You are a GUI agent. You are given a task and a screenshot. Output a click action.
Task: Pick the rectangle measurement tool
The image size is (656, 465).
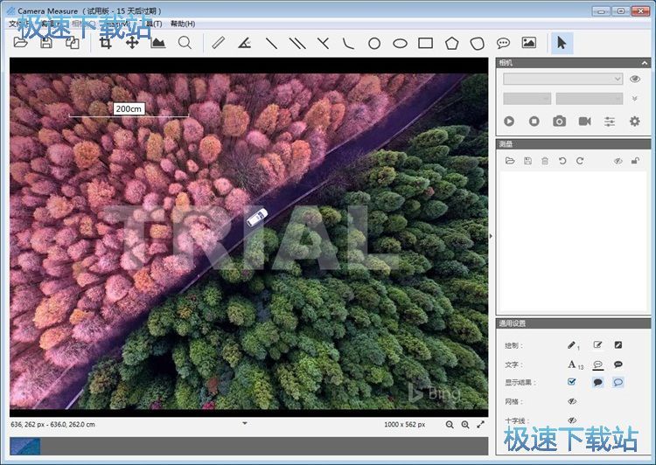425,43
